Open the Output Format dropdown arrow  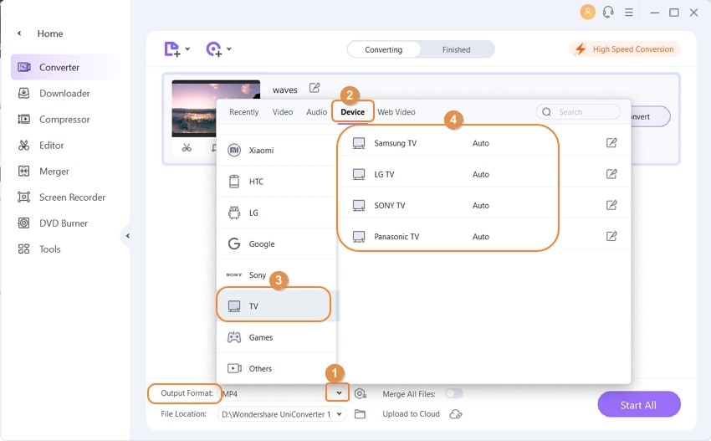[x=339, y=393]
